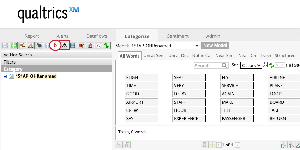Click the speech bubbles icon in toolbar
Image resolution: width=300 pixels, height=150 pixels.
click(x=39, y=46)
